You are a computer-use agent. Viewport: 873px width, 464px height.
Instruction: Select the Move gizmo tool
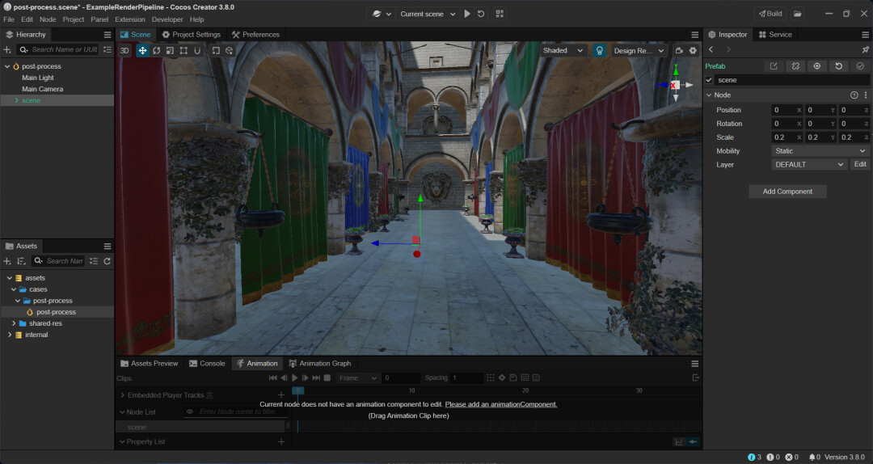click(142, 50)
